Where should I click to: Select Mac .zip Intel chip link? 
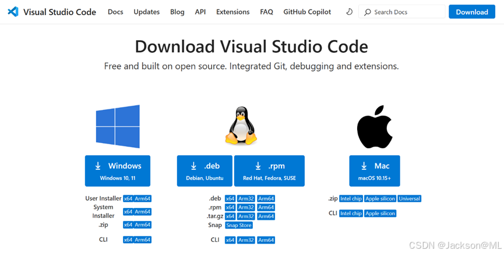[351, 199]
